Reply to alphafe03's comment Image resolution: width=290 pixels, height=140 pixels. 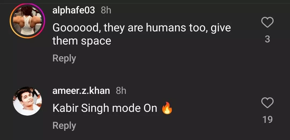64,58
